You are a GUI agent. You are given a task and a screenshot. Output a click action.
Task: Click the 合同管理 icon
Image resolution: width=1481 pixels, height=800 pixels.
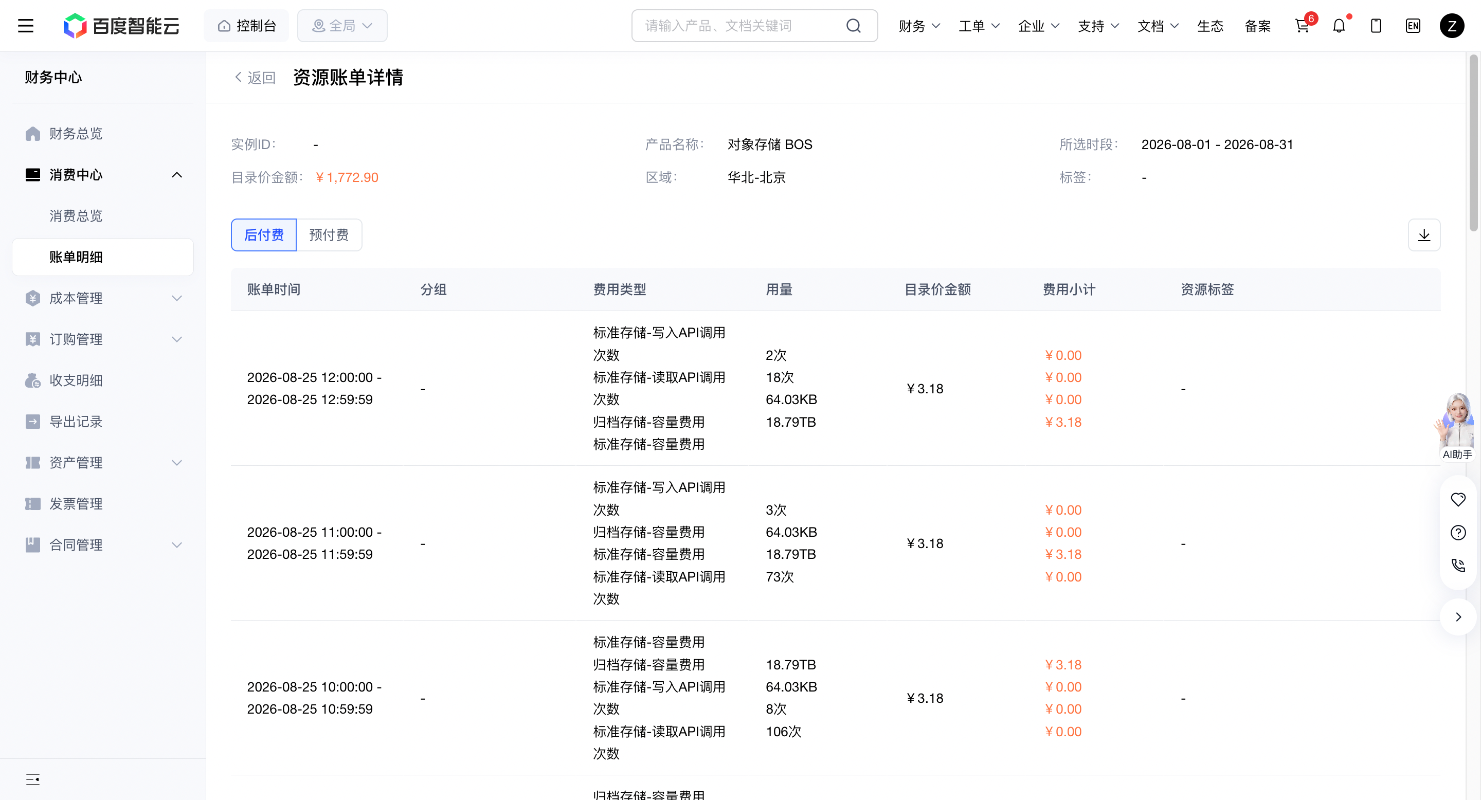(x=33, y=545)
